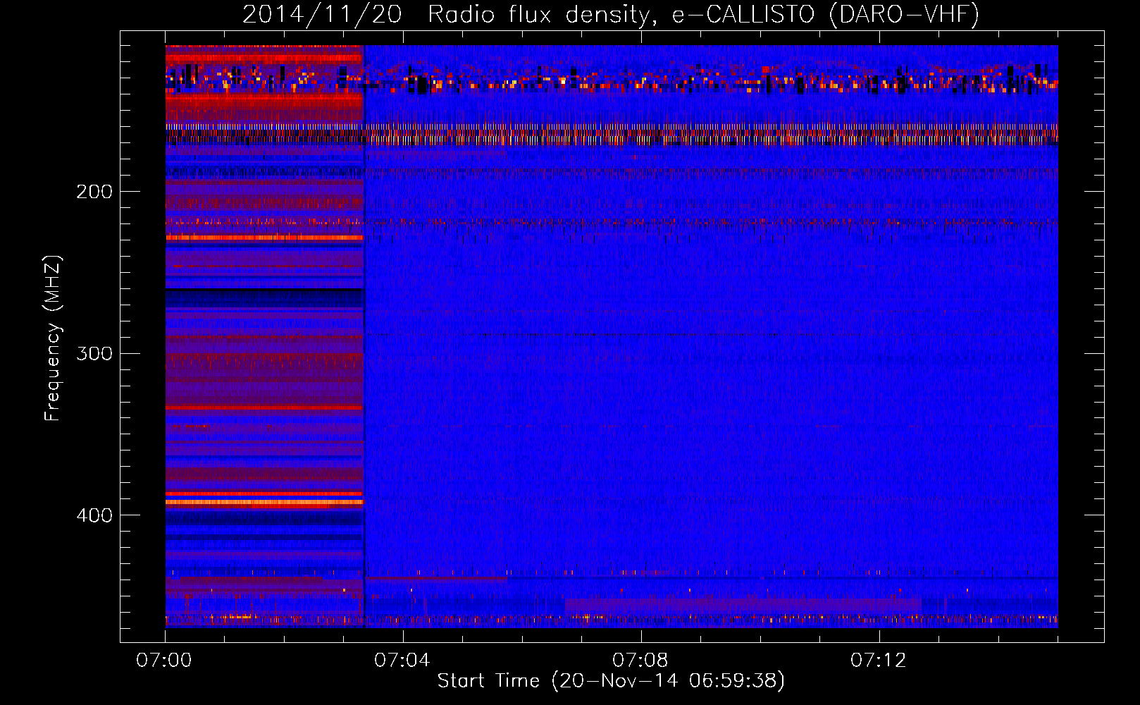Click the 200 frequency tick label

94,192
